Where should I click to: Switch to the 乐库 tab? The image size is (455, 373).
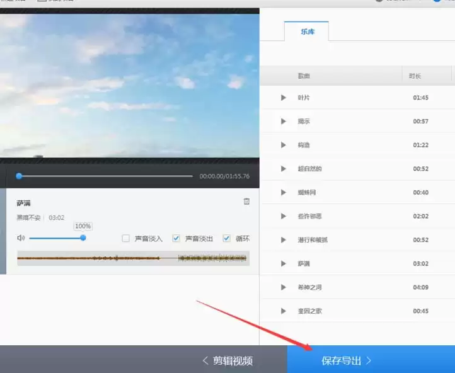(307, 32)
